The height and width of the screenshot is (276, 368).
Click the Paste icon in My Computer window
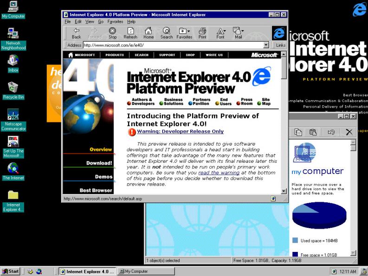[313, 132]
